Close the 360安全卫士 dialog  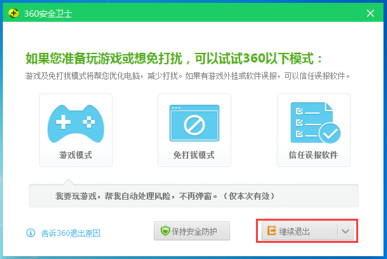pyautogui.click(x=370, y=13)
